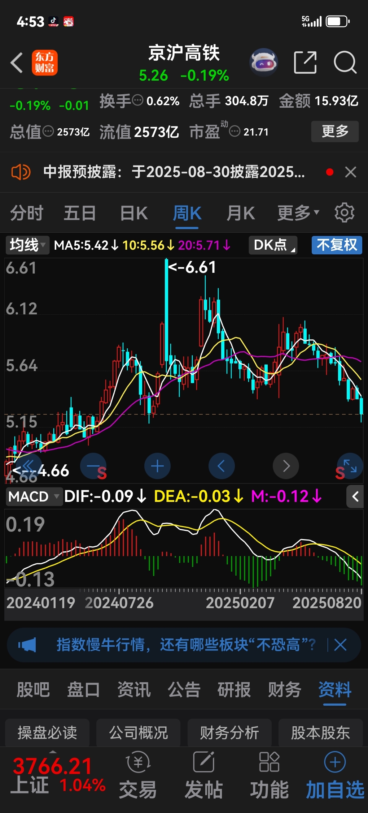Viewport: 368px width, 813px height.
Task: Expand chart to fullscreen
Action: pyautogui.click(x=350, y=466)
